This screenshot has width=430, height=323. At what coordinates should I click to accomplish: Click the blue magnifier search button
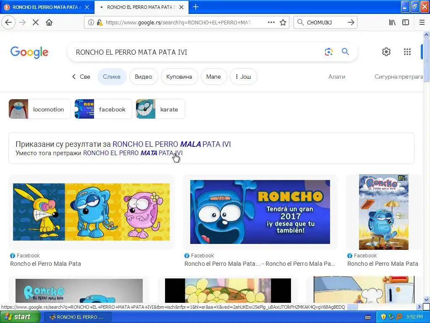345,51
